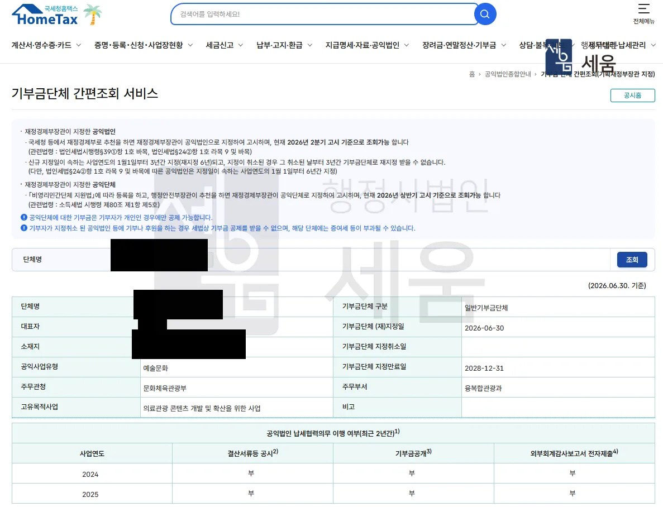The height and width of the screenshot is (507, 663).
Task: Expand the 세금신고 menu chevron
Action: pyautogui.click(x=241, y=45)
